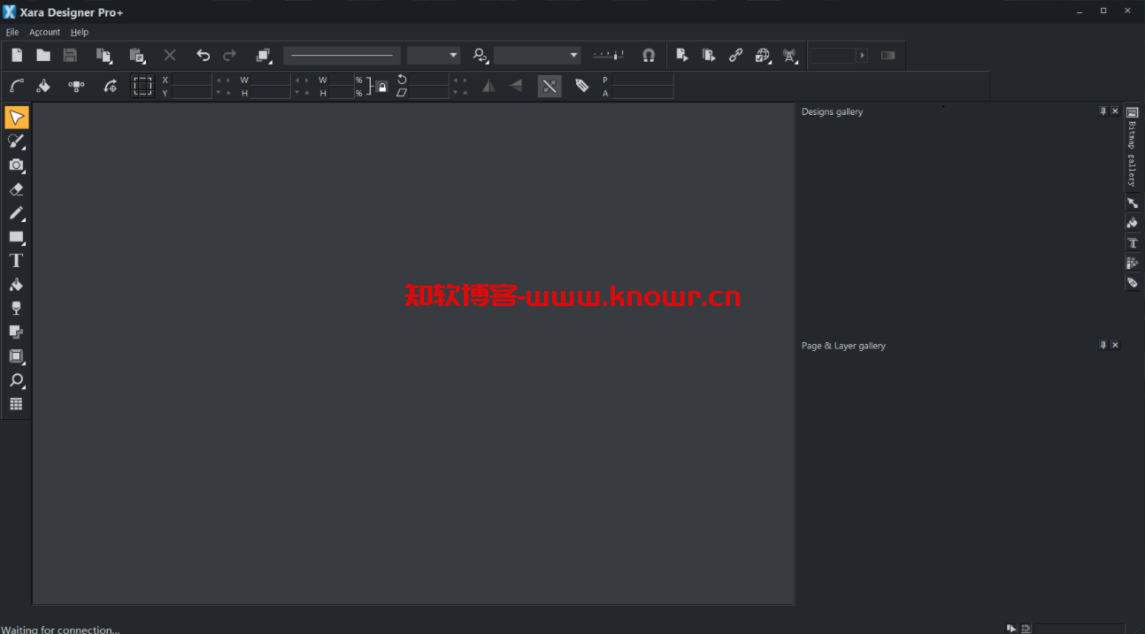Expand the small arrow beside the empty field
Viewport: 1145px width, 634px height.
coord(862,55)
